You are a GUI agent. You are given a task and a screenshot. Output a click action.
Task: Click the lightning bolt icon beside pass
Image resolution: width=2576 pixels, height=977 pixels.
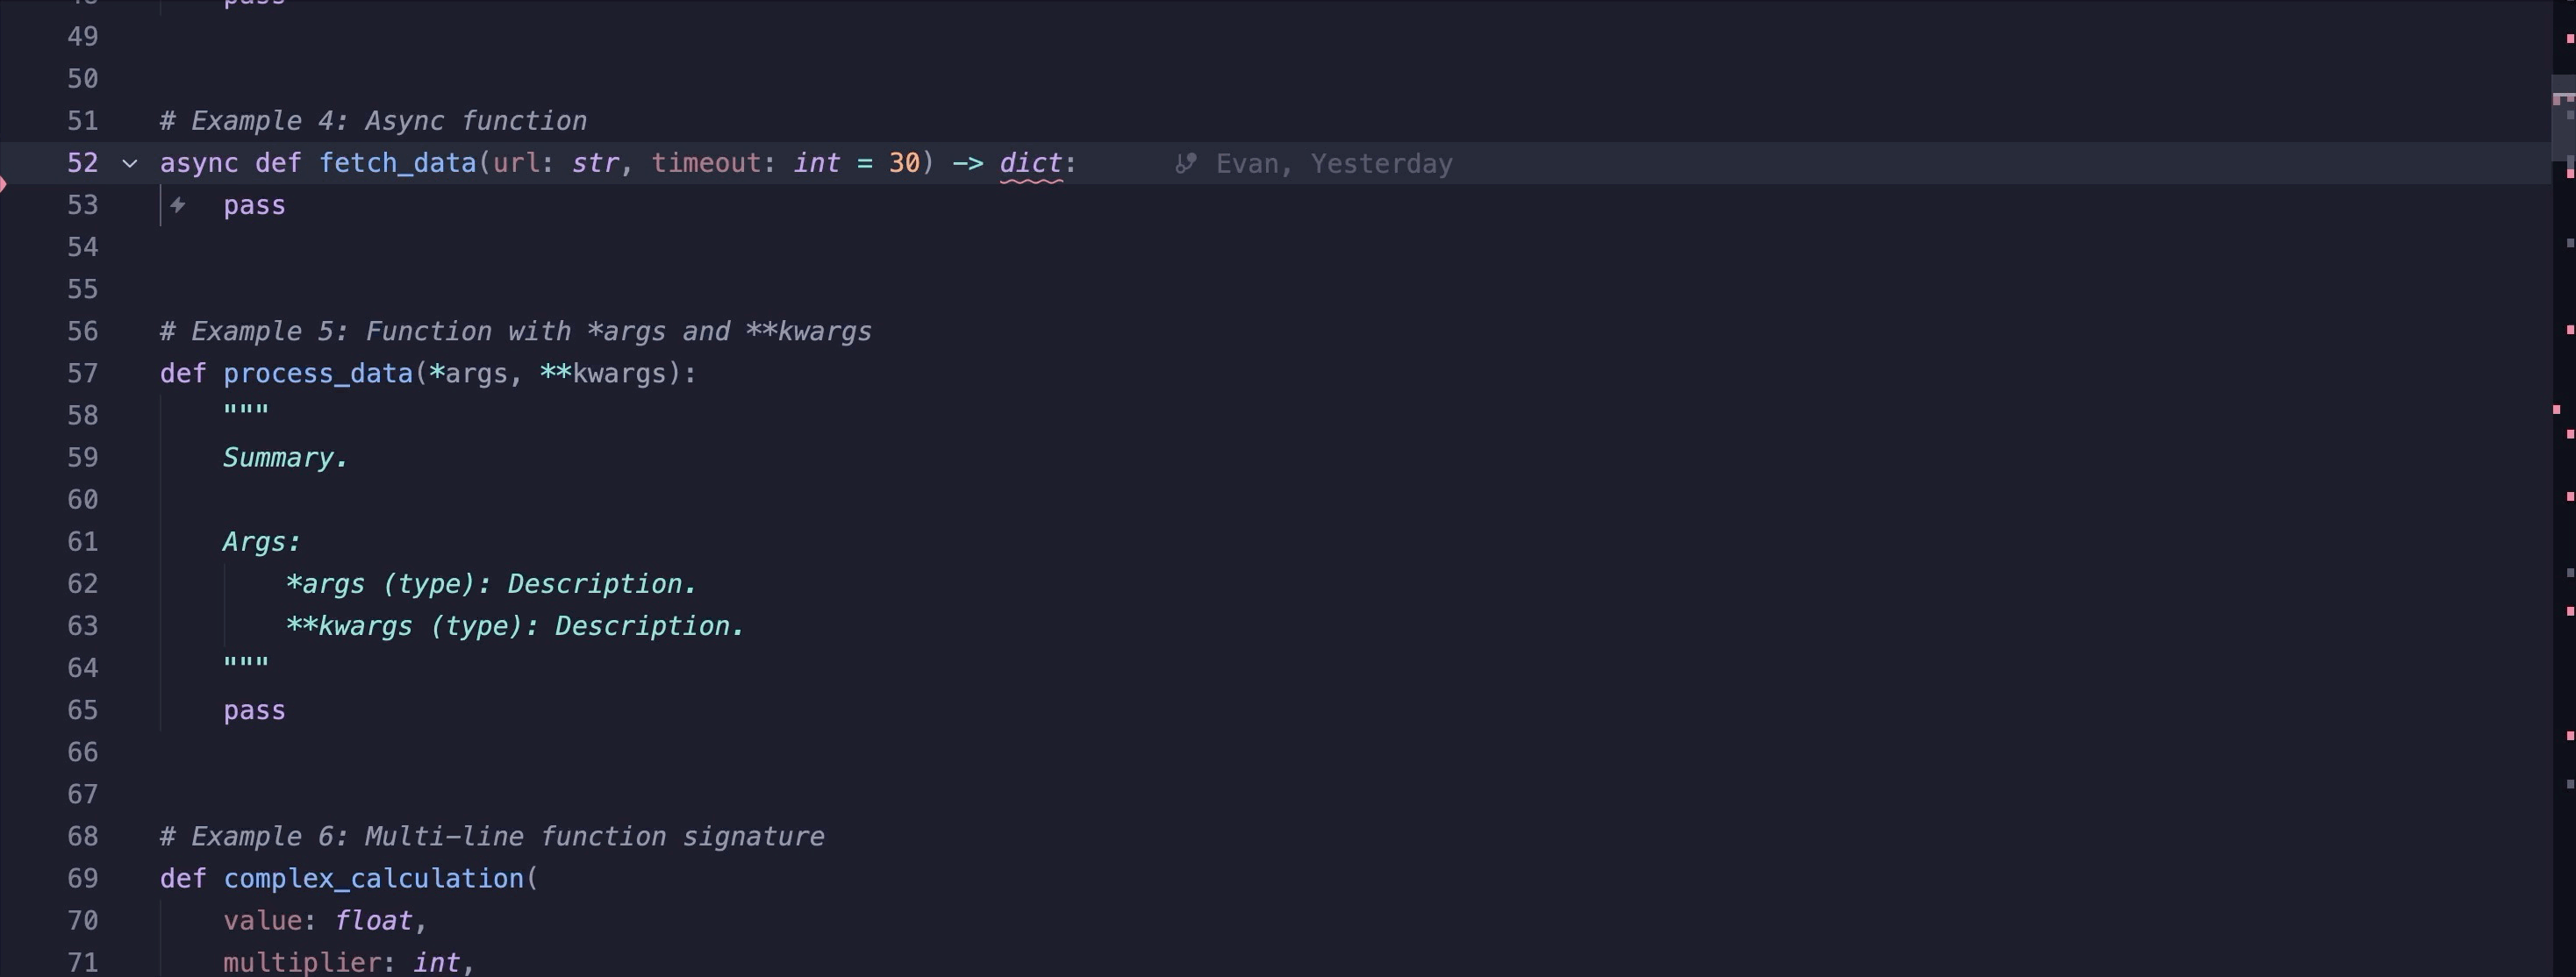(178, 205)
